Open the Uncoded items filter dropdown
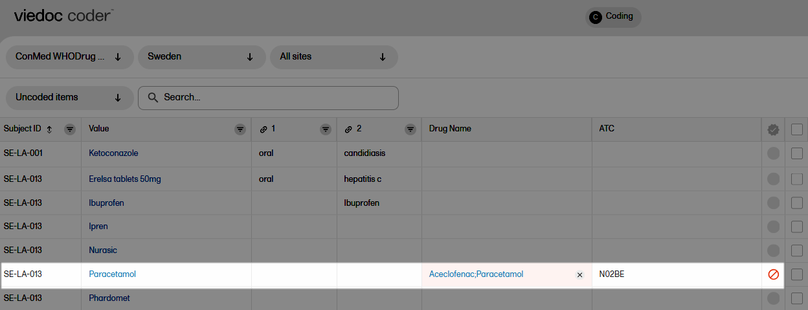This screenshot has width=808, height=310. coord(69,98)
